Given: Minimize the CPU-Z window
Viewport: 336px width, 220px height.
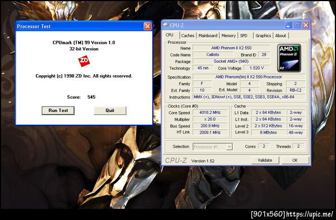Looking at the screenshot, I should (x=288, y=25).
